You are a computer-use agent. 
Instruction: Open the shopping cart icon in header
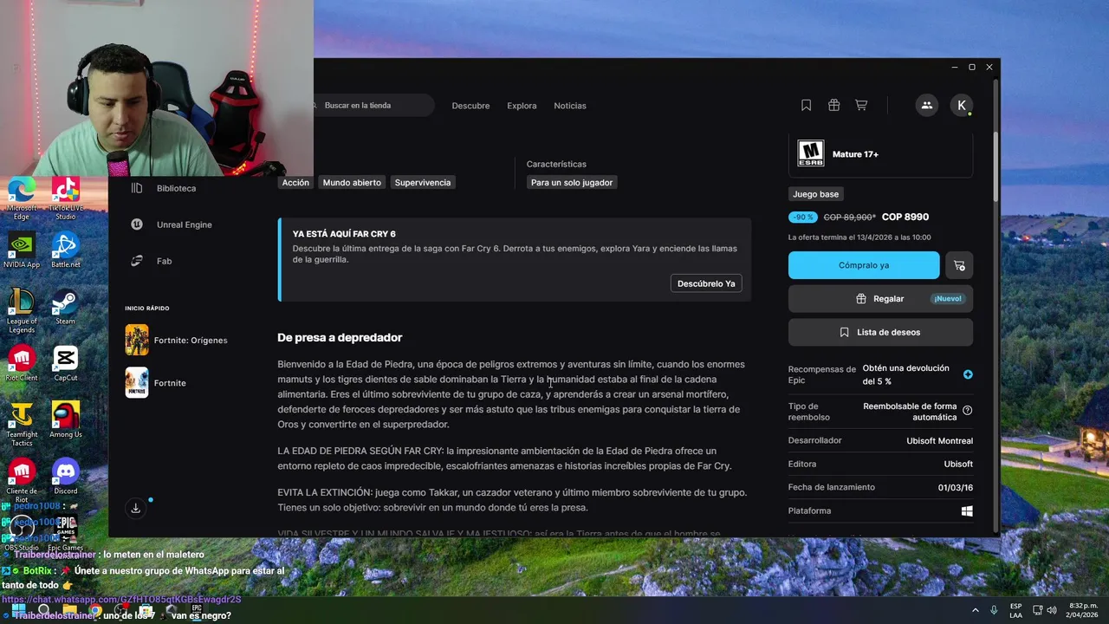click(861, 105)
